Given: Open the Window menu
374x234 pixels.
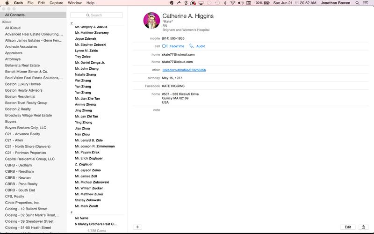Looking at the screenshot, I should point(75,3).
